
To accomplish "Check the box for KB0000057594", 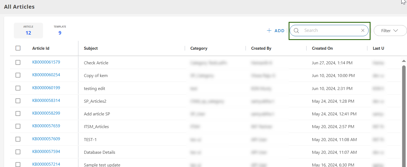I will point(18,152).
